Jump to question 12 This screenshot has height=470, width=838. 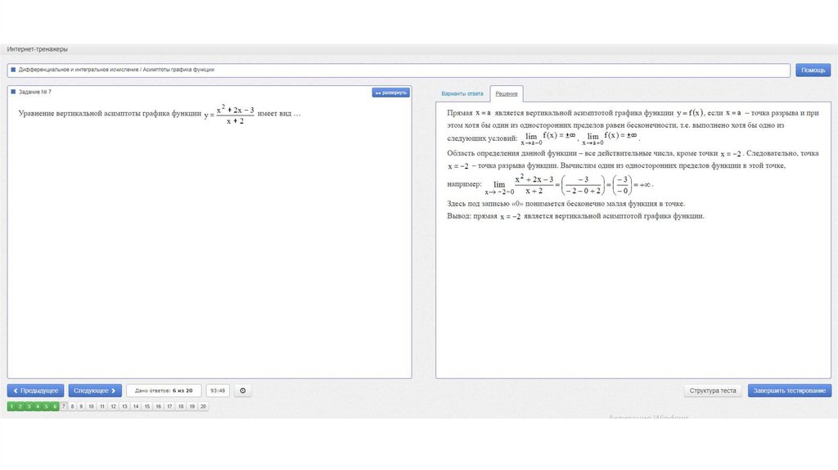point(113,406)
